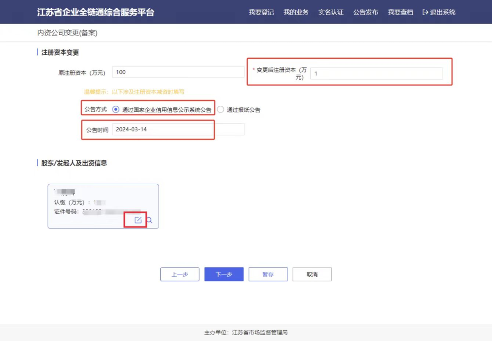Select the shareholder information card
Image resolution: width=492 pixels, height=341 pixels.
click(x=103, y=201)
